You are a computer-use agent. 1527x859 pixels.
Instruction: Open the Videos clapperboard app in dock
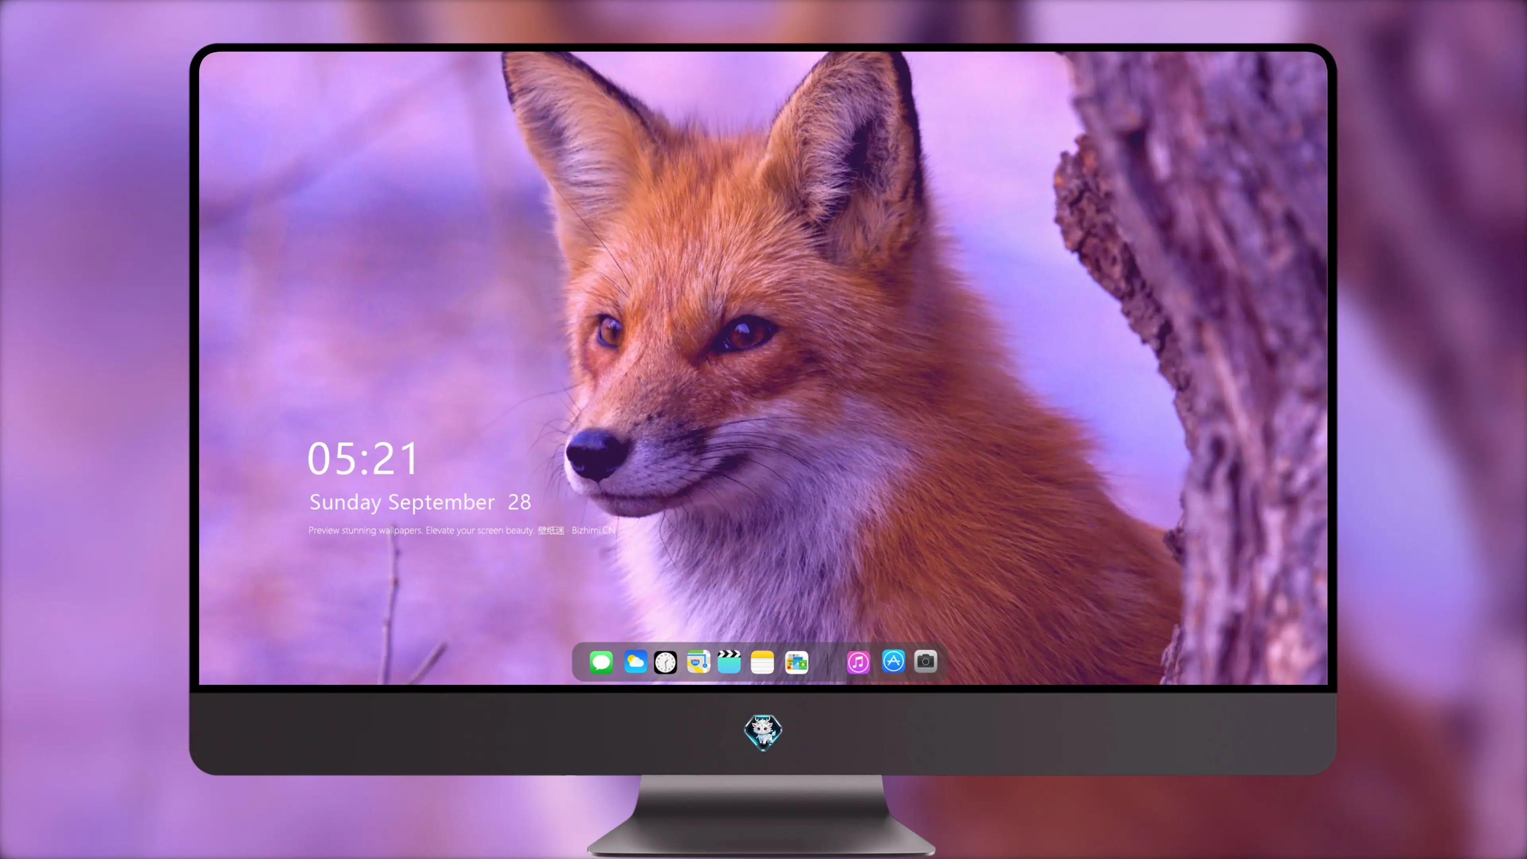[729, 662]
